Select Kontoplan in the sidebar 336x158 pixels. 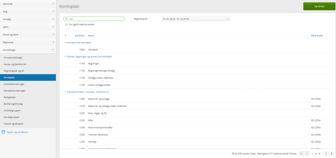pyautogui.click(x=28, y=77)
